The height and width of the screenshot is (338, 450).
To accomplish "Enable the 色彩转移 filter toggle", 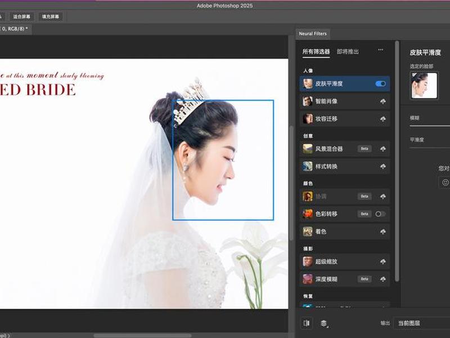I will click(380, 214).
